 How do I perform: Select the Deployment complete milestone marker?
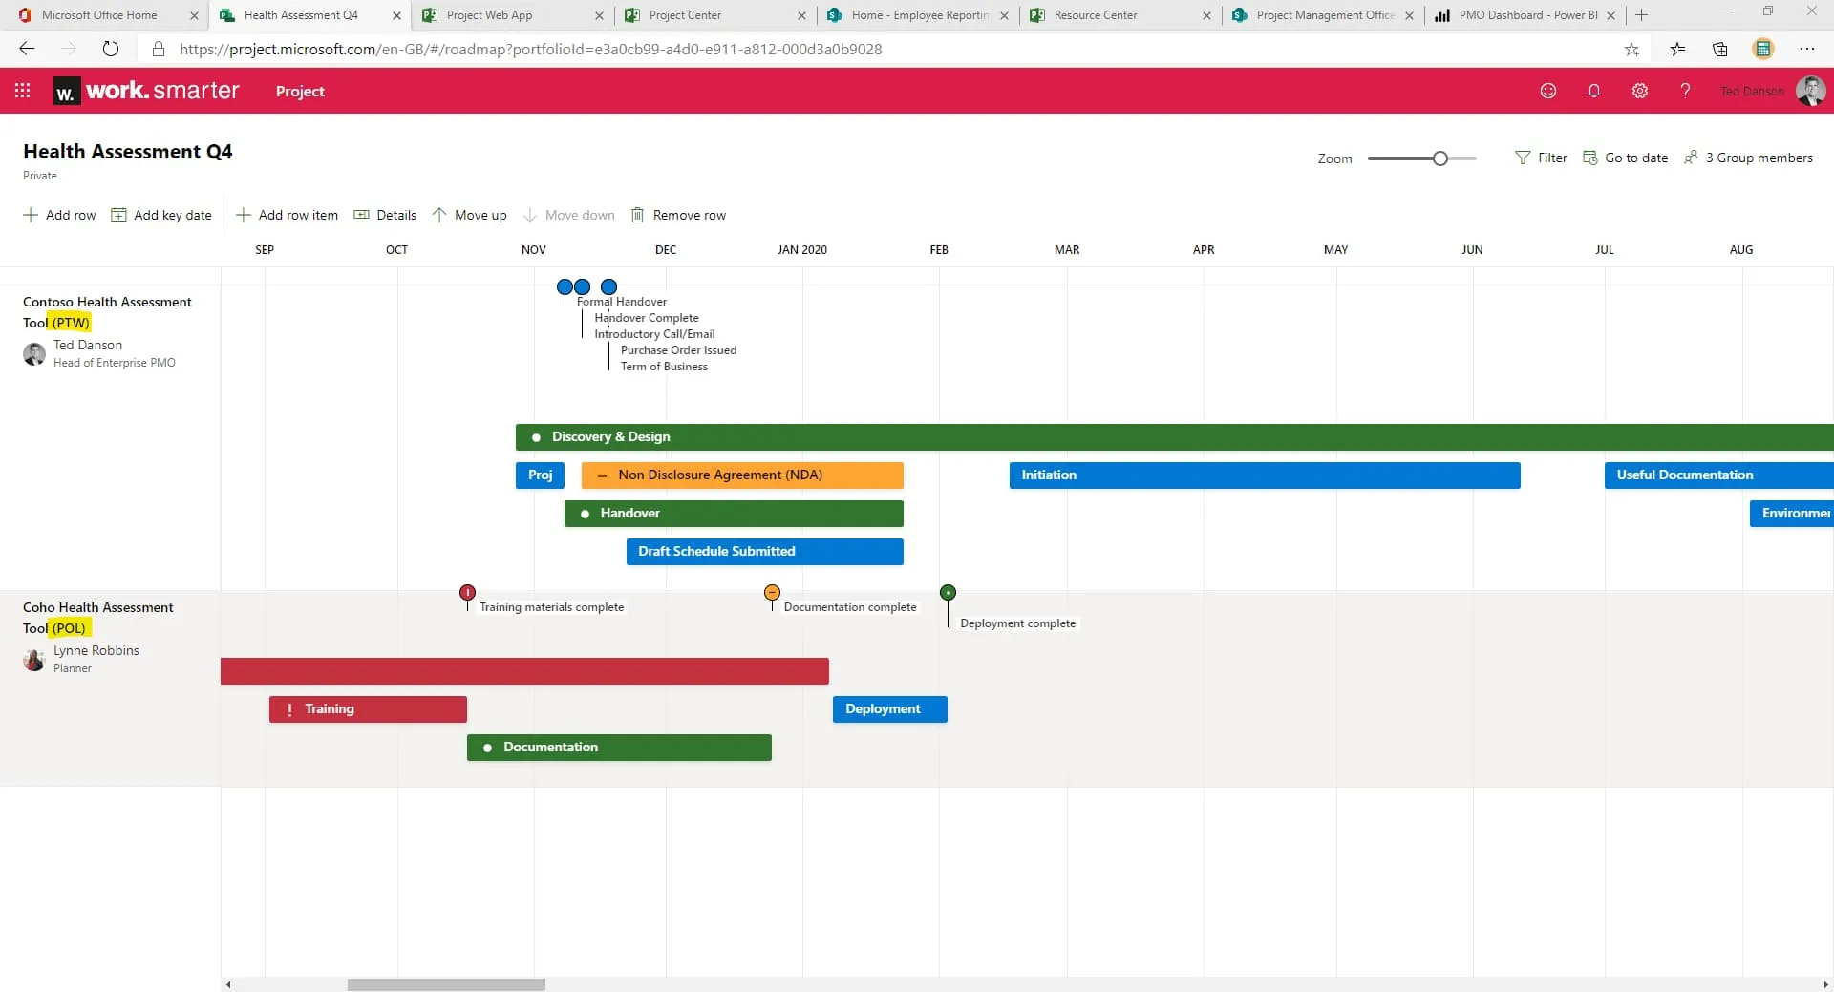[948, 593]
